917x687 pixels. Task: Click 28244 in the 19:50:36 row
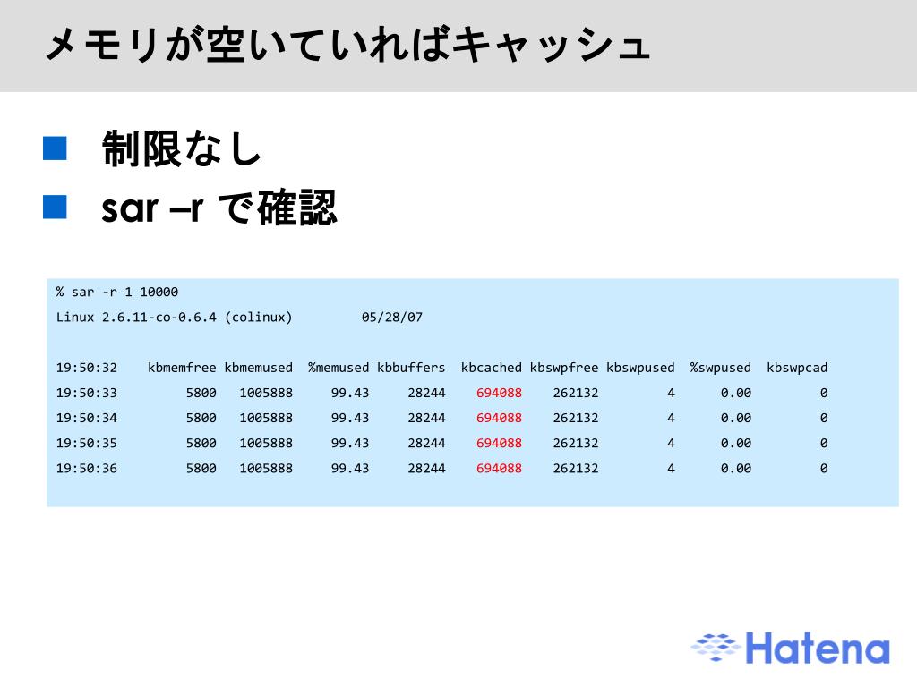click(426, 468)
